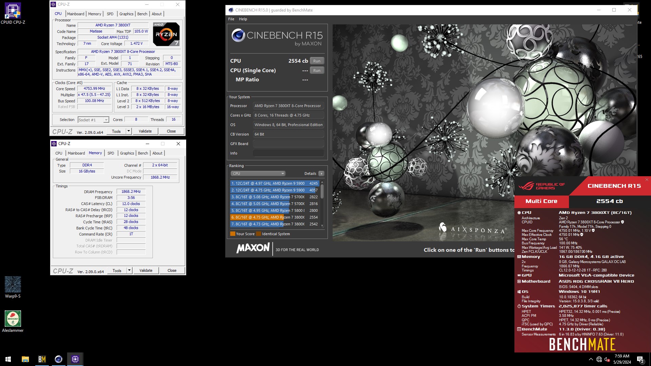Click brown Identical System legend swatch
651x366 pixels.
point(258,234)
